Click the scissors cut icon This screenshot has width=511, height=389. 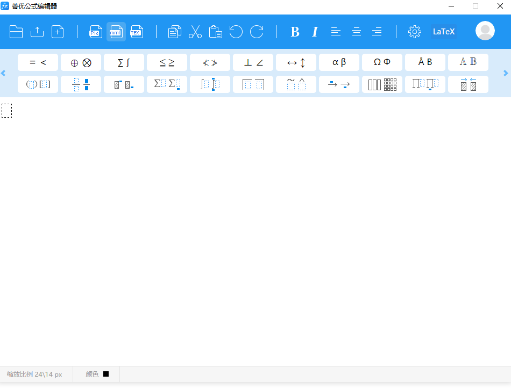coord(195,32)
